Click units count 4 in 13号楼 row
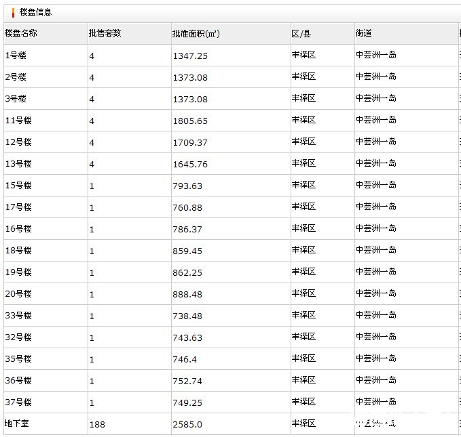461x437 pixels. click(x=92, y=165)
